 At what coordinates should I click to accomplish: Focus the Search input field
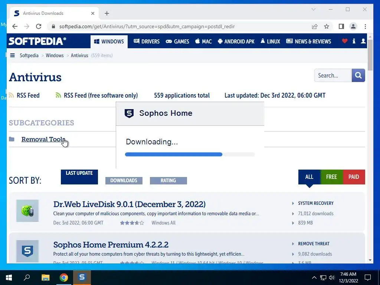[333, 75]
